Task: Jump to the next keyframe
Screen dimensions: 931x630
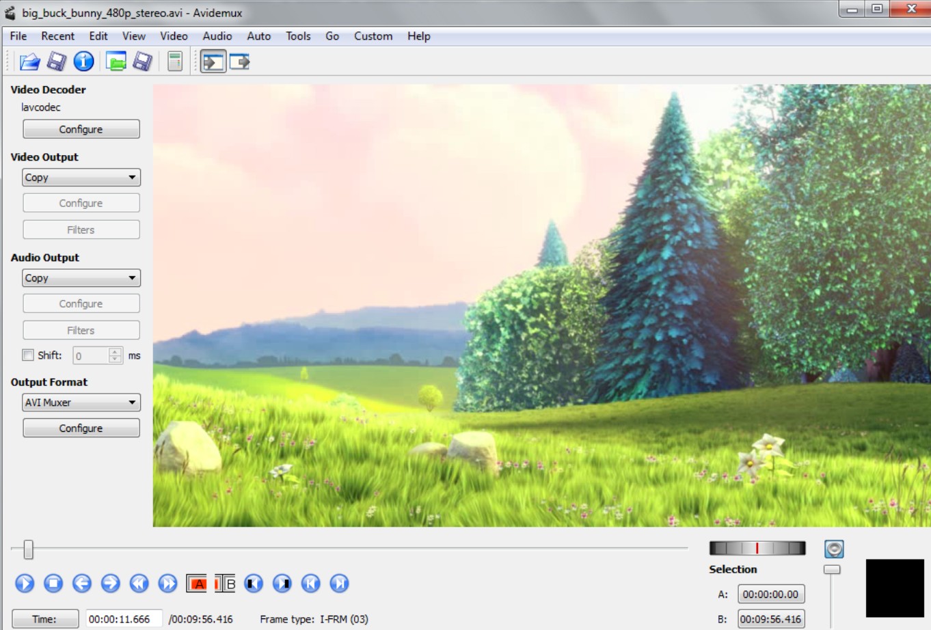Action: click(167, 583)
